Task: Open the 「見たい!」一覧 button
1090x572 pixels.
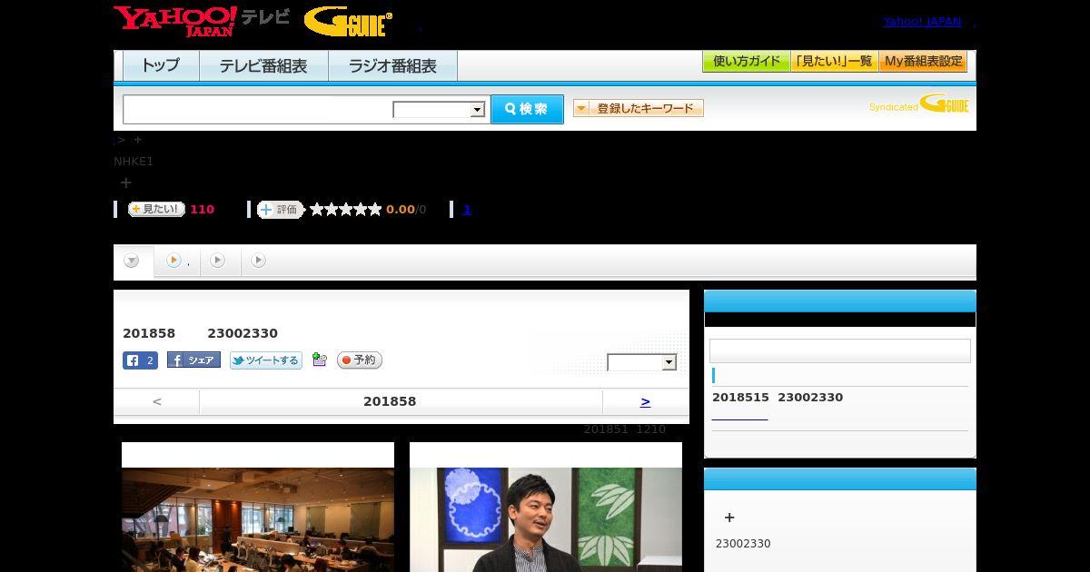Action: [x=834, y=62]
